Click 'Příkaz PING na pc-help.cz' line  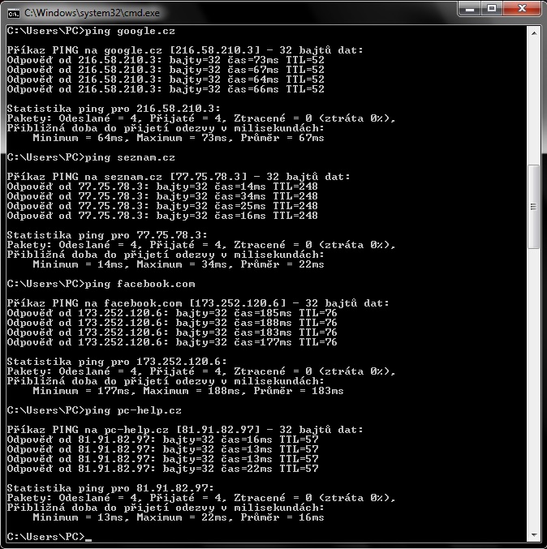185,430
